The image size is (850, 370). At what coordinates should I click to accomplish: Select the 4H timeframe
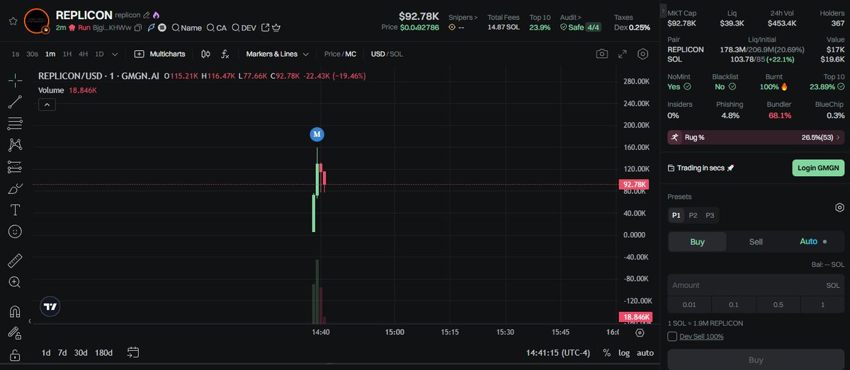[x=84, y=54]
